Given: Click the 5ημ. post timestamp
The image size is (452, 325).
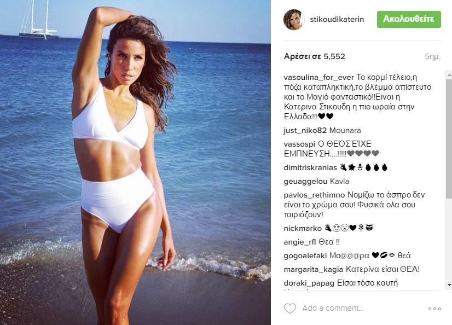Looking at the screenshot, I should [x=433, y=57].
